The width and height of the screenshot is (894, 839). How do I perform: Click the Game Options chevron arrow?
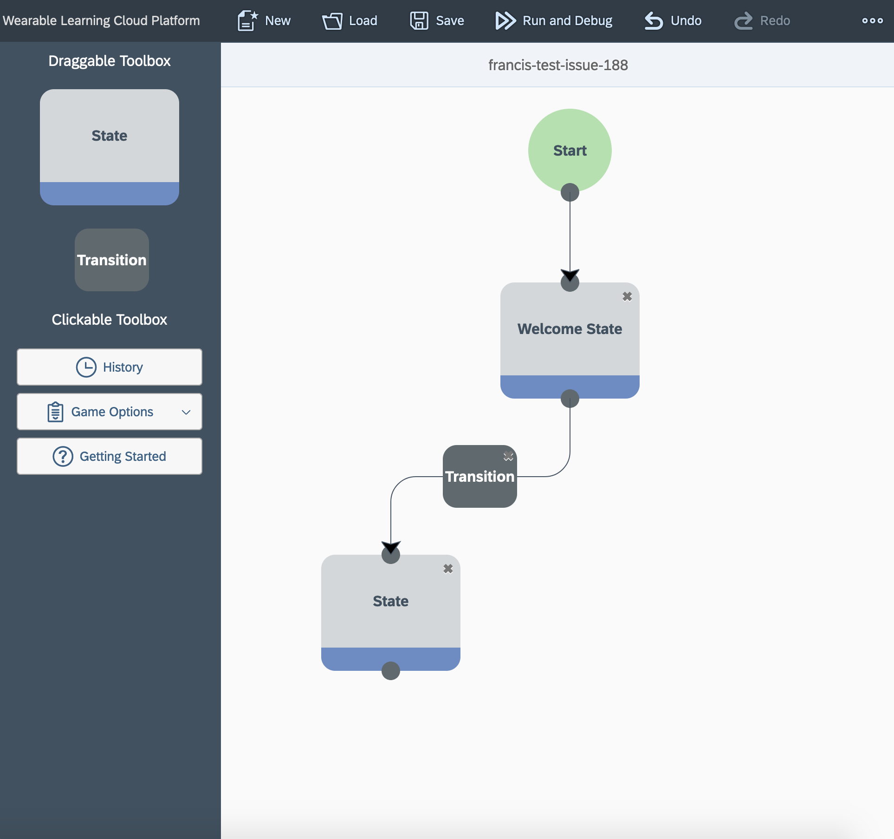pos(186,412)
